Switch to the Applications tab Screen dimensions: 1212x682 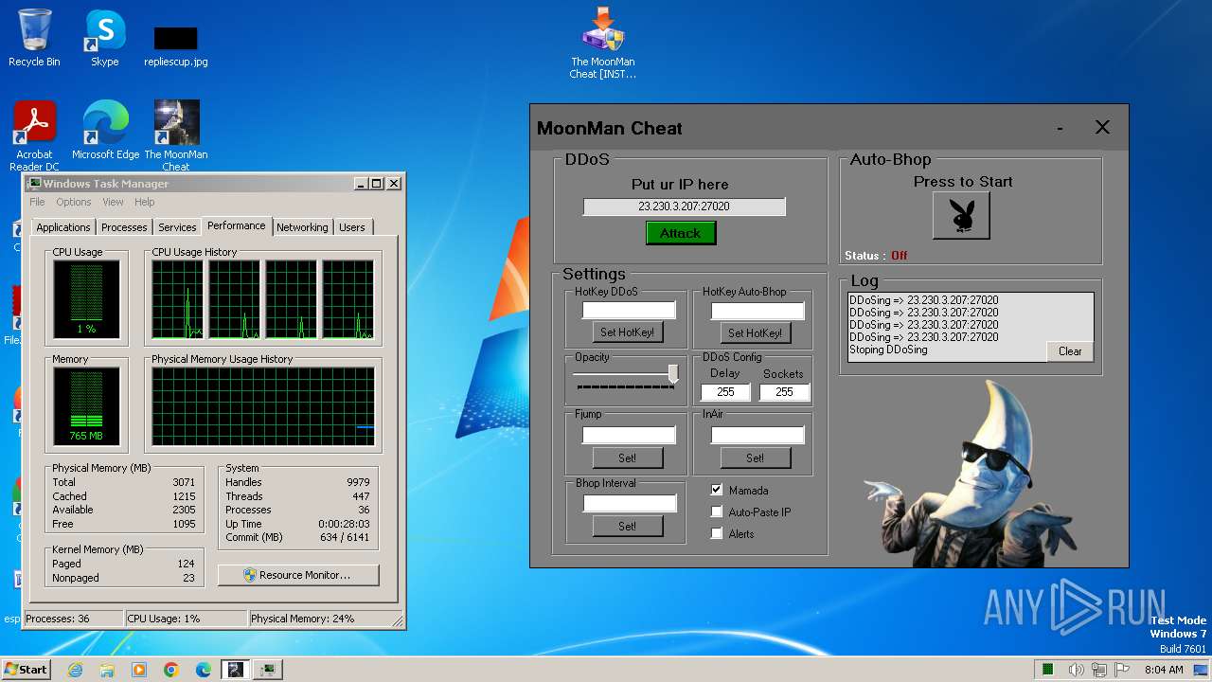(x=63, y=227)
